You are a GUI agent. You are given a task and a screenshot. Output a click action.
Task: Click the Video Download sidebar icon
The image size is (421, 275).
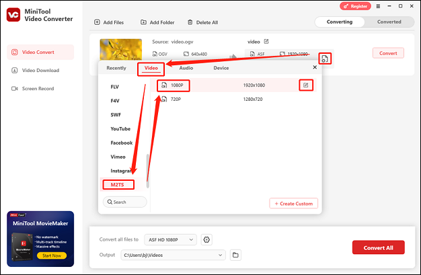click(15, 71)
